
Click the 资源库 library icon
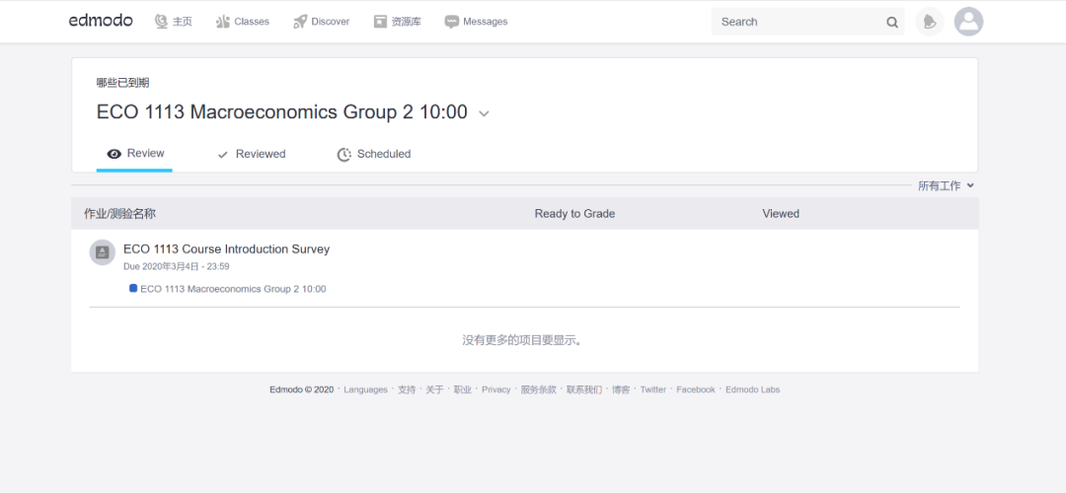coord(380,22)
